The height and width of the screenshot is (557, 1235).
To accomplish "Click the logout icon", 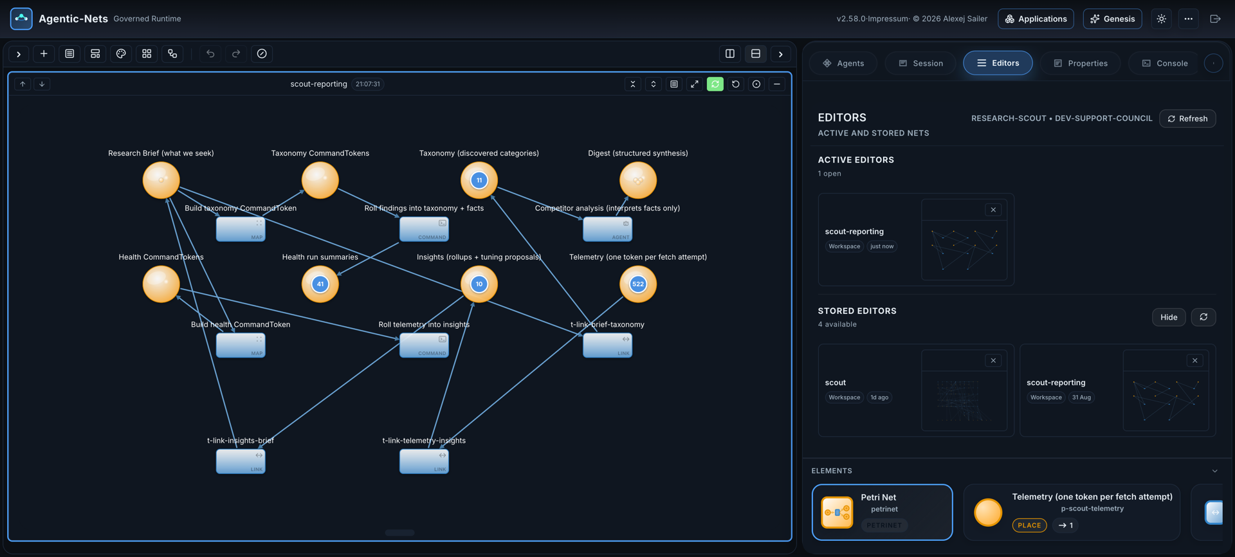I will [x=1215, y=19].
